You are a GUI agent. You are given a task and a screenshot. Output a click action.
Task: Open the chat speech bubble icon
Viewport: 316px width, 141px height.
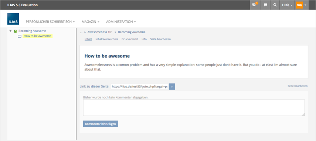265,5
